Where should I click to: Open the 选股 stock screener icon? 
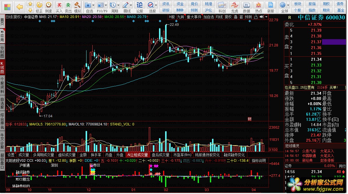point(151,5)
